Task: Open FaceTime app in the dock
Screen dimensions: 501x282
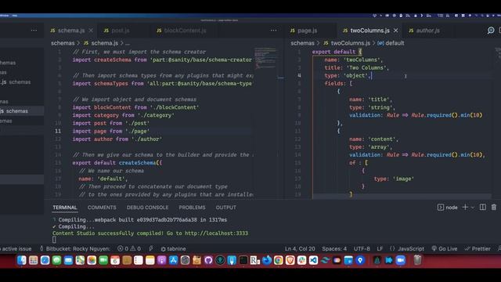Action: [x=103, y=260]
